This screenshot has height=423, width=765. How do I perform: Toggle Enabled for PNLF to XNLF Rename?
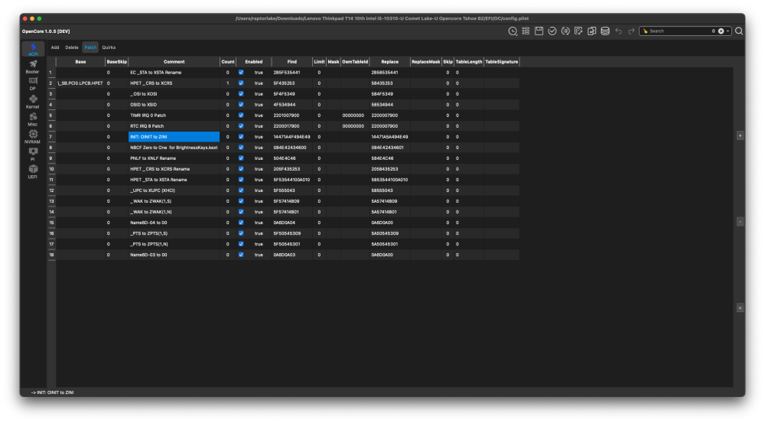click(241, 158)
